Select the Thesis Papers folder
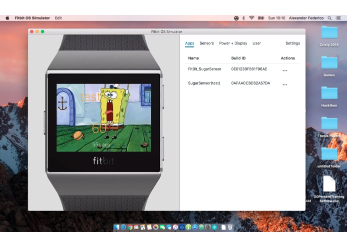347x247 pixels. [x=330, y=127]
